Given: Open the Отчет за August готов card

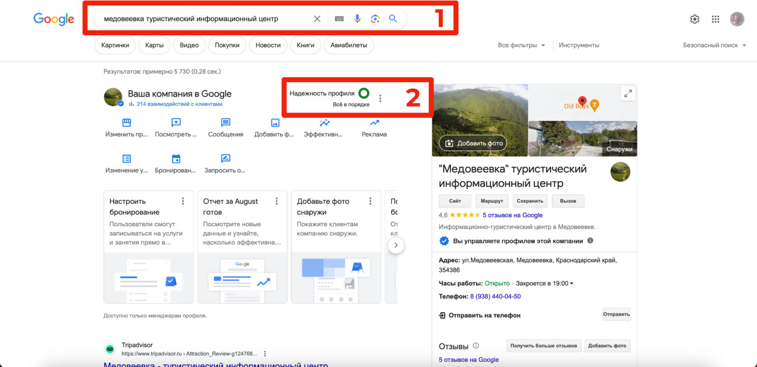Looking at the screenshot, I should pyautogui.click(x=242, y=247).
